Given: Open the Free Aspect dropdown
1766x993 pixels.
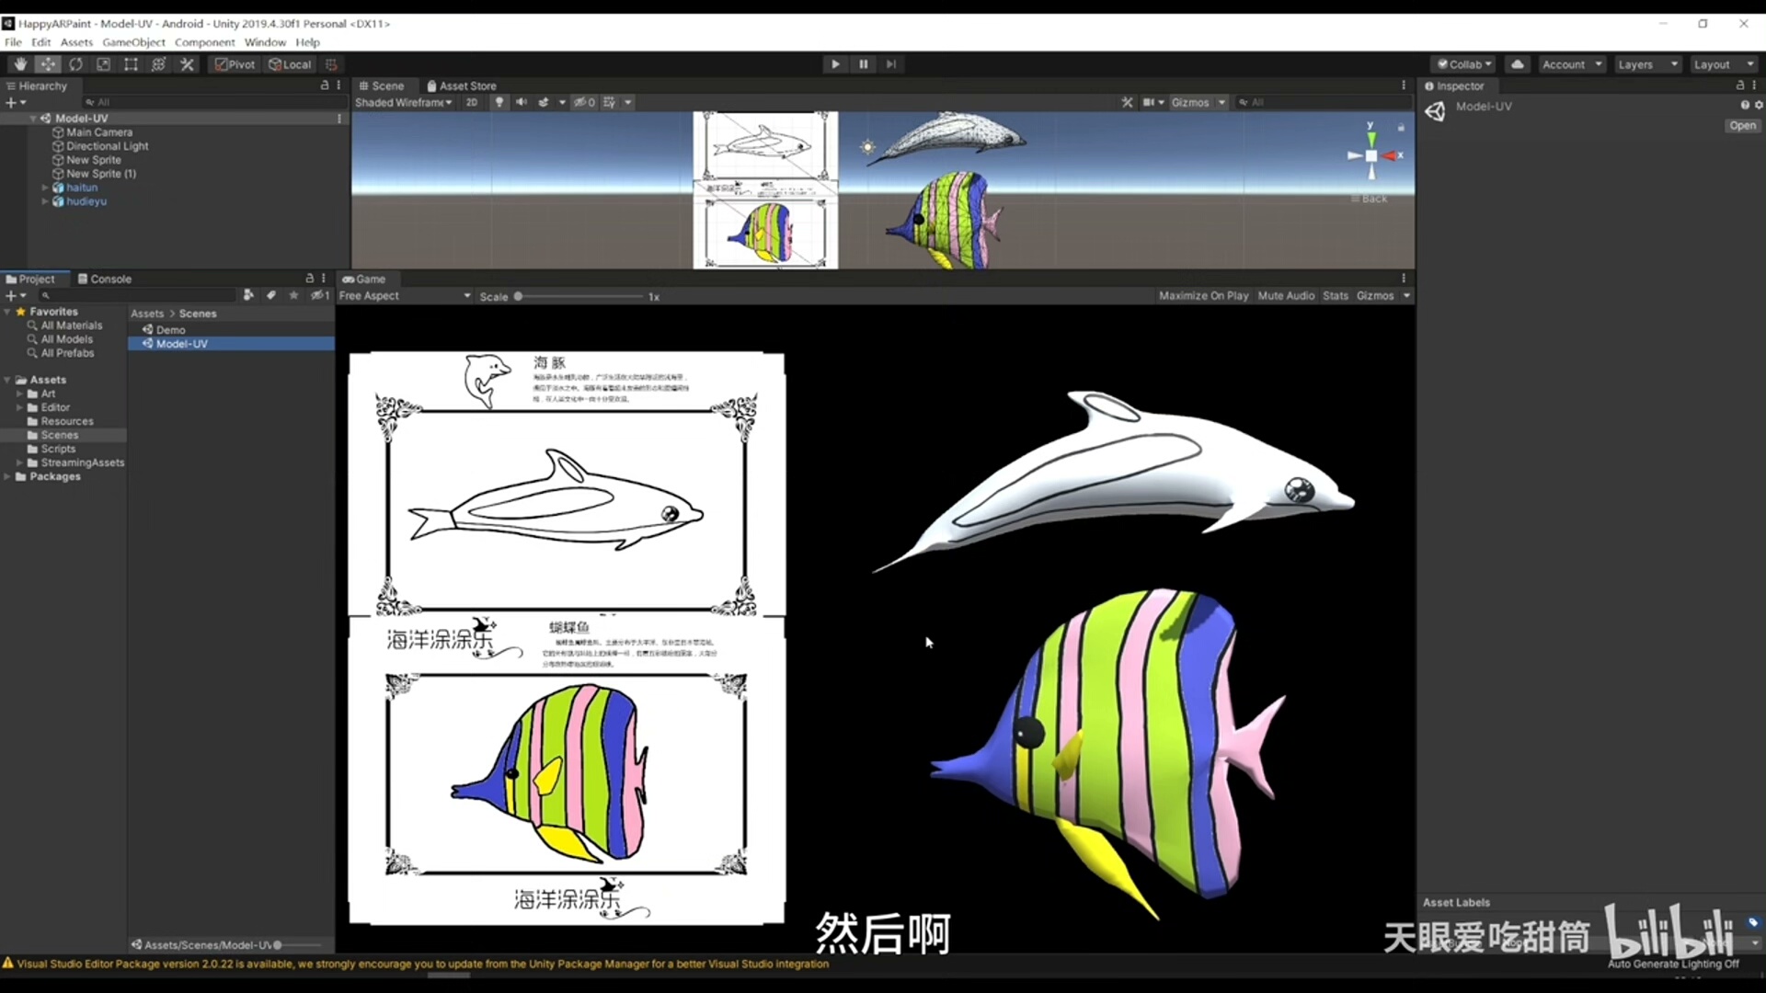Looking at the screenshot, I should pos(405,296).
